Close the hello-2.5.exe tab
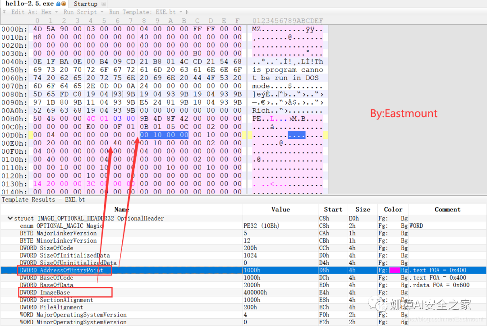This screenshot has height=326, width=487. click(64, 4)
